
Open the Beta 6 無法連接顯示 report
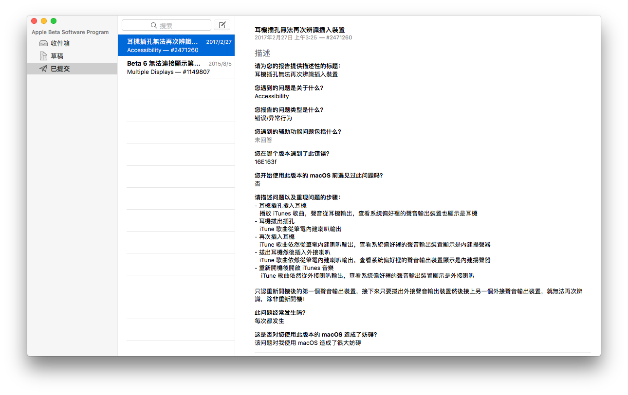click(164, 63)
